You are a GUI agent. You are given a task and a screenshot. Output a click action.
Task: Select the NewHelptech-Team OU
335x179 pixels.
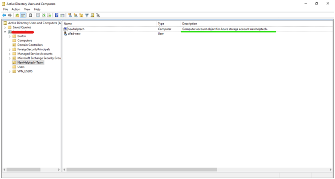(x=30, y=63)
